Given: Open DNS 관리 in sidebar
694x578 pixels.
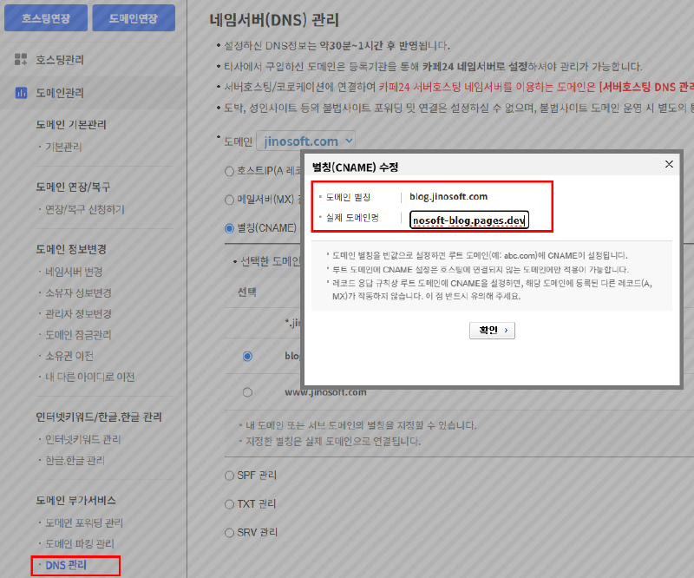Looking at the screenshot, I should [x=66, y=565].
